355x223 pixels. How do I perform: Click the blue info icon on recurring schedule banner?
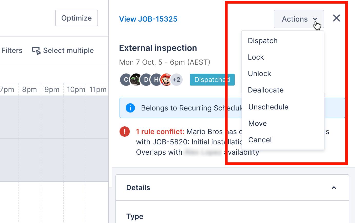(130, 108)
